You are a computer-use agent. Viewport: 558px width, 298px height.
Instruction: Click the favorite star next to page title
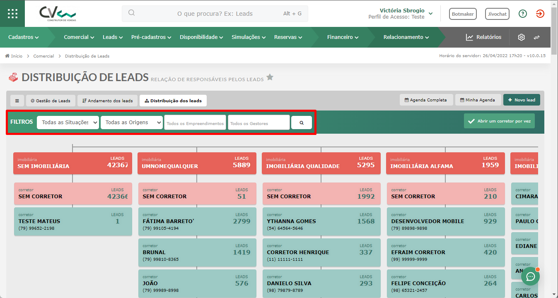pos(270,77)
